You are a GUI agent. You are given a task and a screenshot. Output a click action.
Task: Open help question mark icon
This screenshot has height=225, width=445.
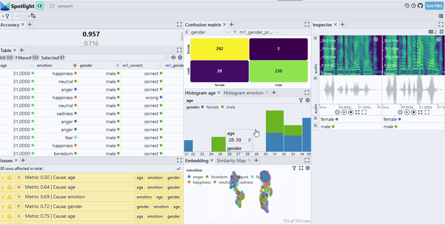414,6
